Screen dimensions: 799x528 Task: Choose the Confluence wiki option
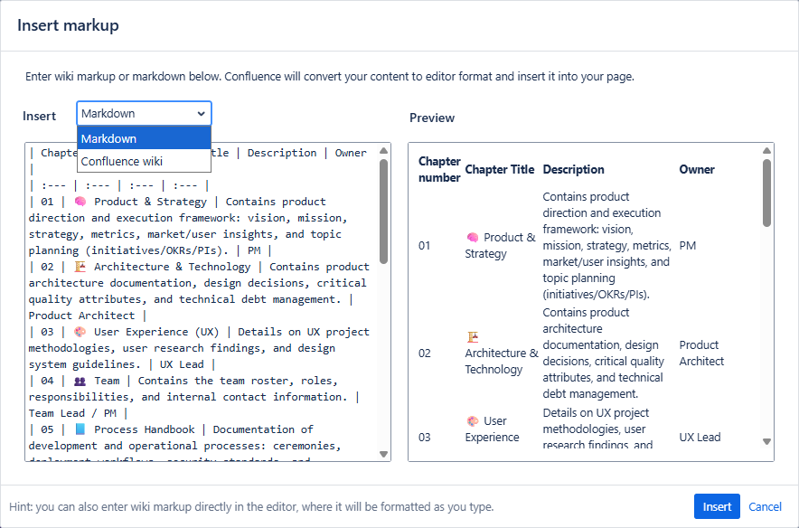point(144,161)
